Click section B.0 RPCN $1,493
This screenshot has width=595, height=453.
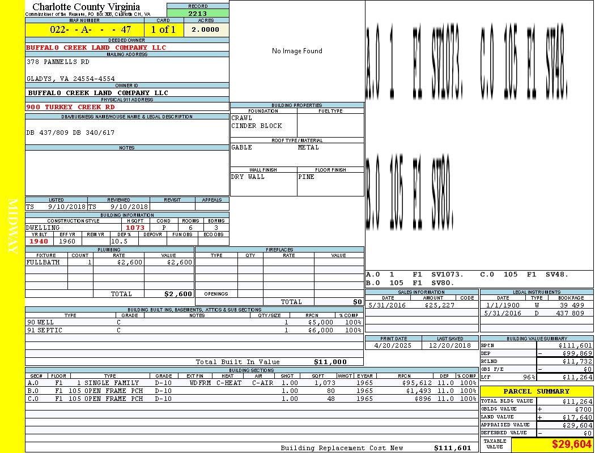[419, 391]
